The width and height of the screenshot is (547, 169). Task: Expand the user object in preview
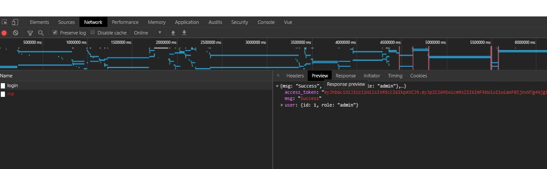click(x=282, y=105)
